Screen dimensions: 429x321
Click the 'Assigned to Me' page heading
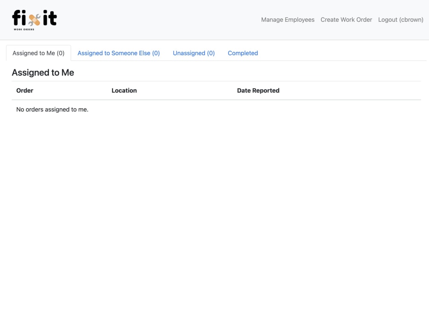click(x=43, y=73)
